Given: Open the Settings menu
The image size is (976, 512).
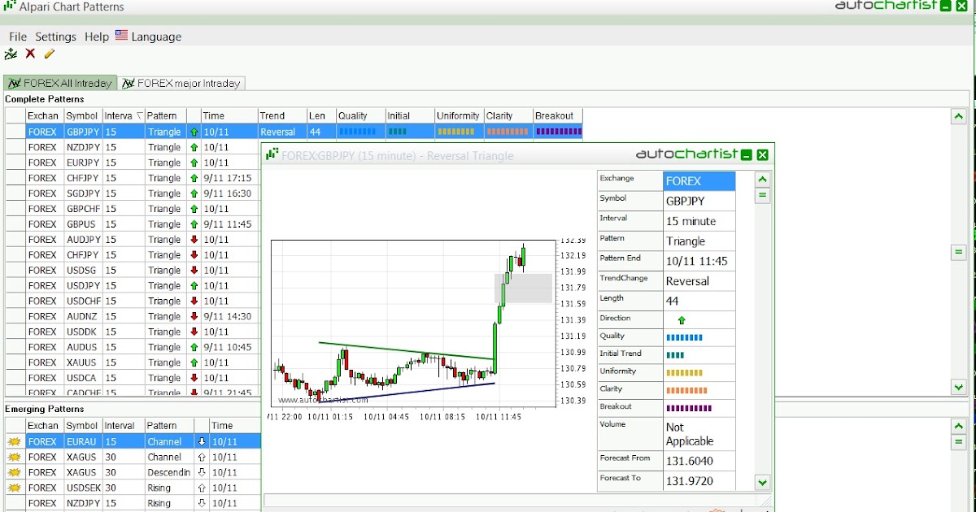Looking at the screenshot, I should 55,37.
